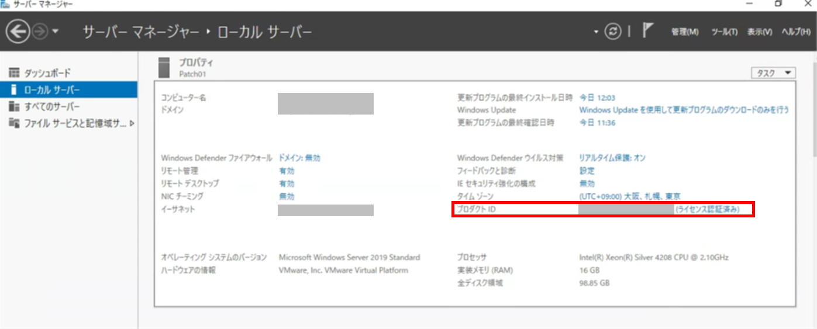Click Microsoft Windows Server 2019 Standard text
Screen dimensions: 817x329
coord(349,257)
